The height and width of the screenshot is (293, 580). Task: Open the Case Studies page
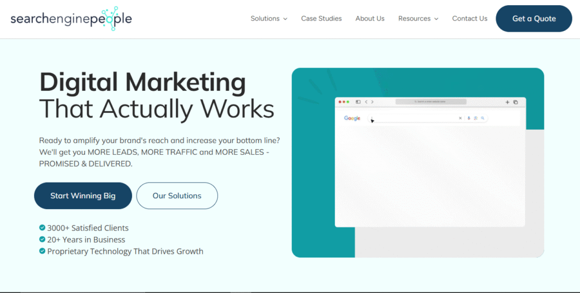pyautogui.click(x=321, y=19)
